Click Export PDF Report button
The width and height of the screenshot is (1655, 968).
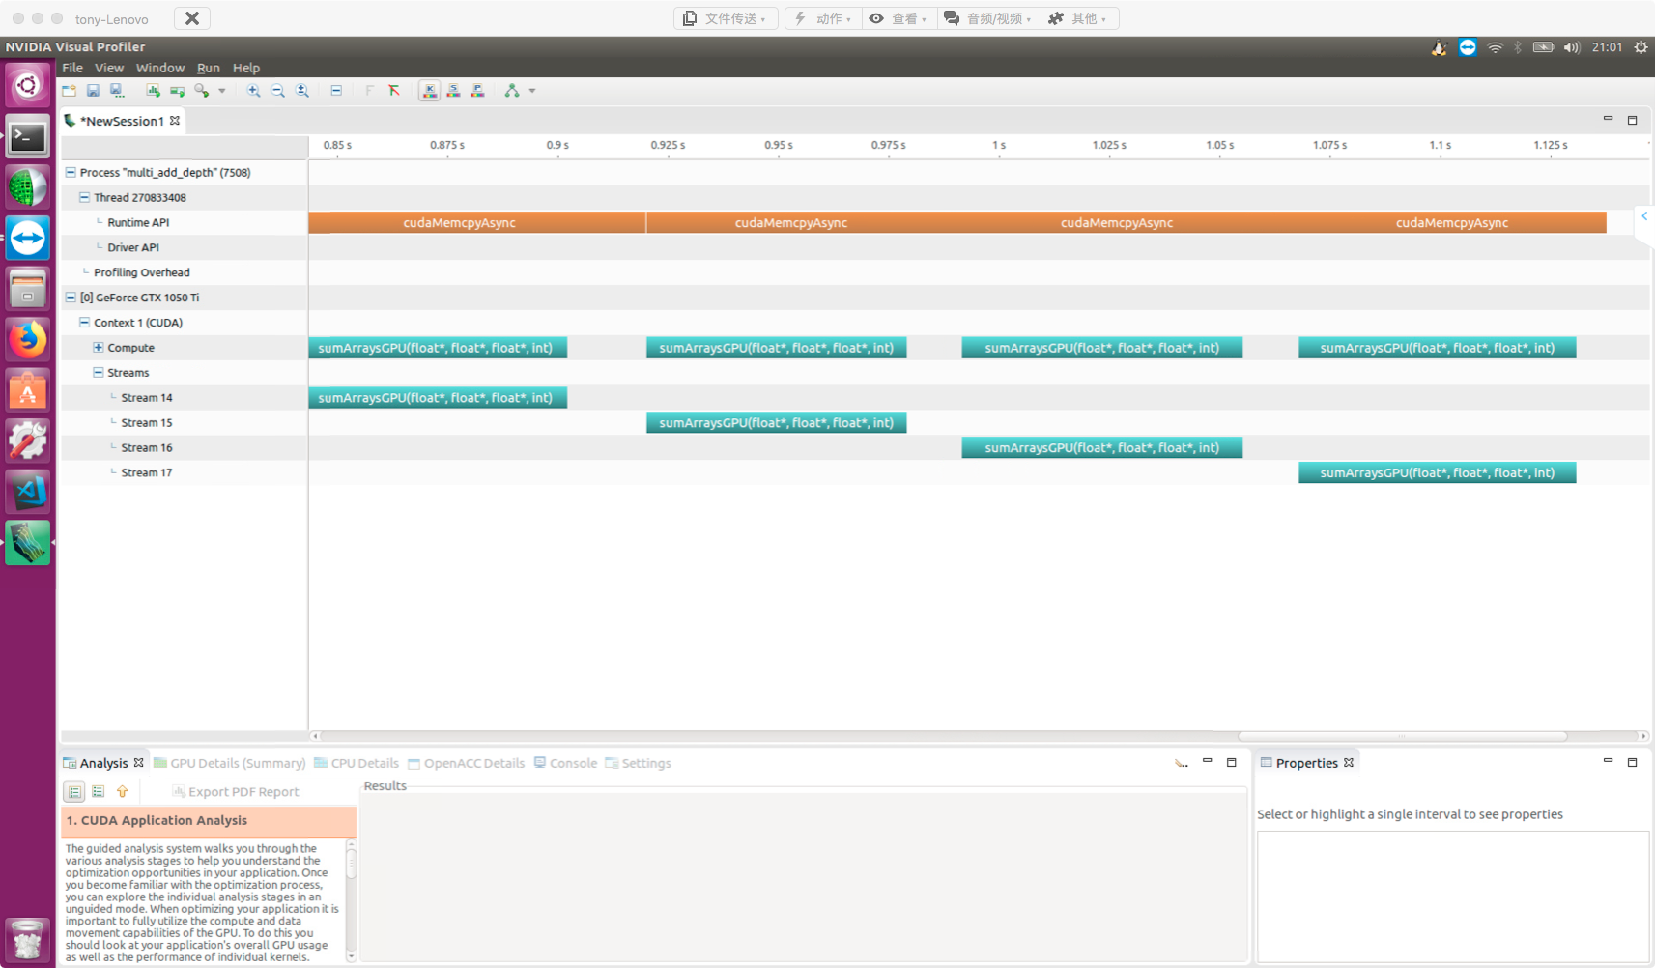[236, 792]
